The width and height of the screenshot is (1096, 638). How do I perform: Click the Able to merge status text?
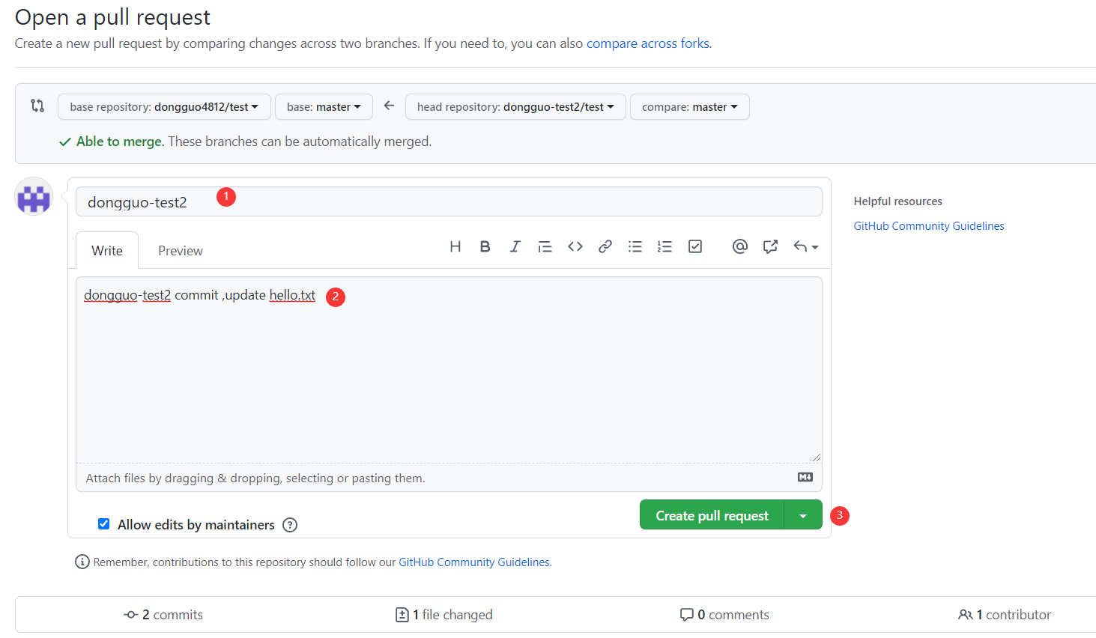[120, 142]
